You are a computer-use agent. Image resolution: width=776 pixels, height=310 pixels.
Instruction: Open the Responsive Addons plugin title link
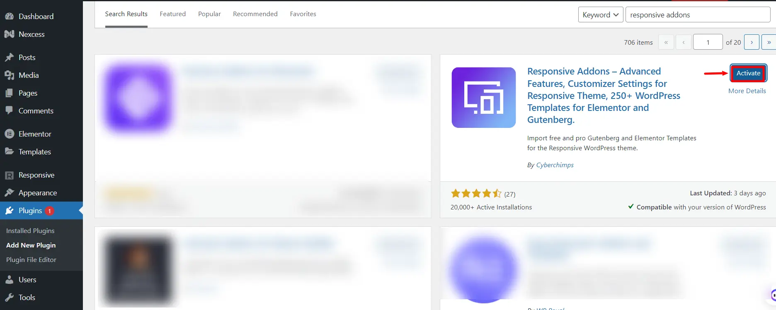point(604,96)
